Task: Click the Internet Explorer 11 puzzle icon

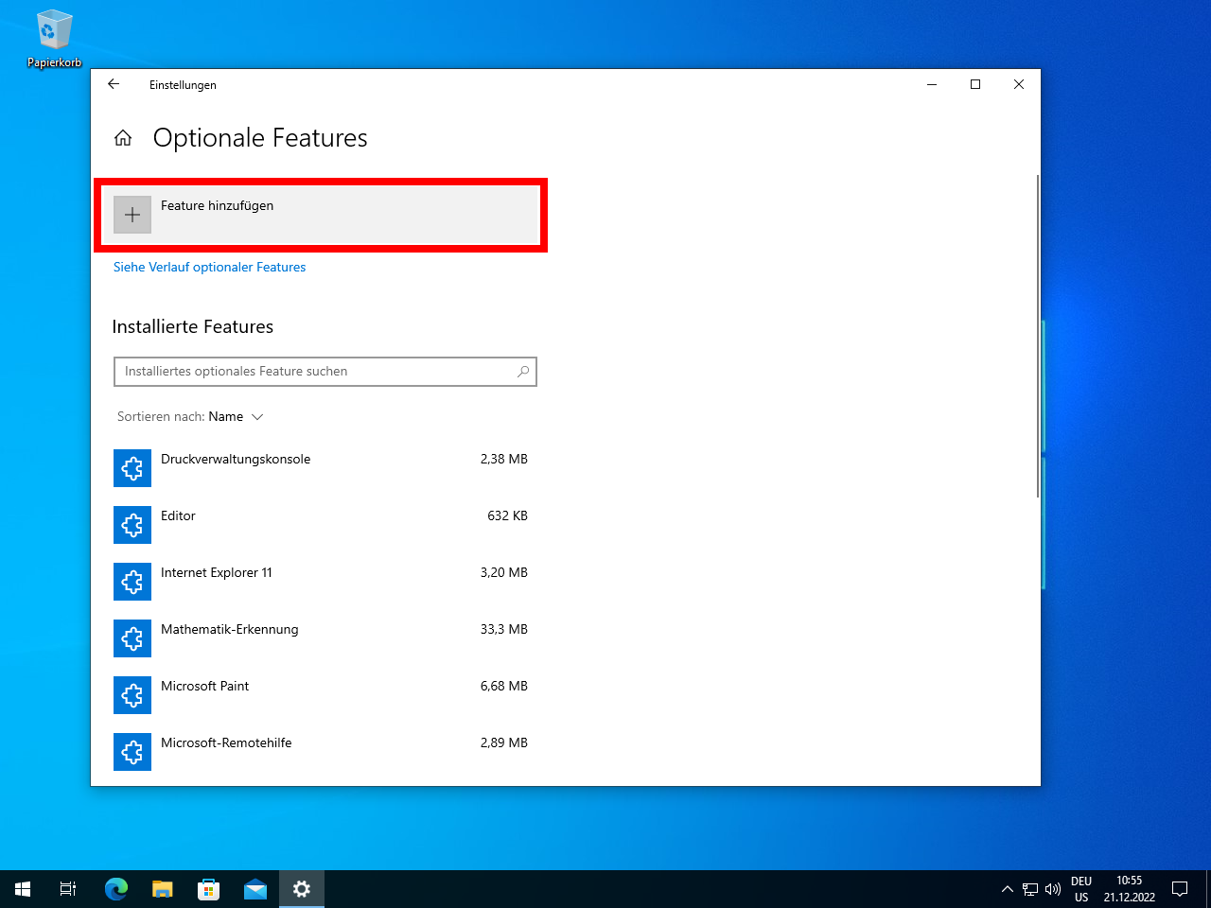Action: pos(132,582)
